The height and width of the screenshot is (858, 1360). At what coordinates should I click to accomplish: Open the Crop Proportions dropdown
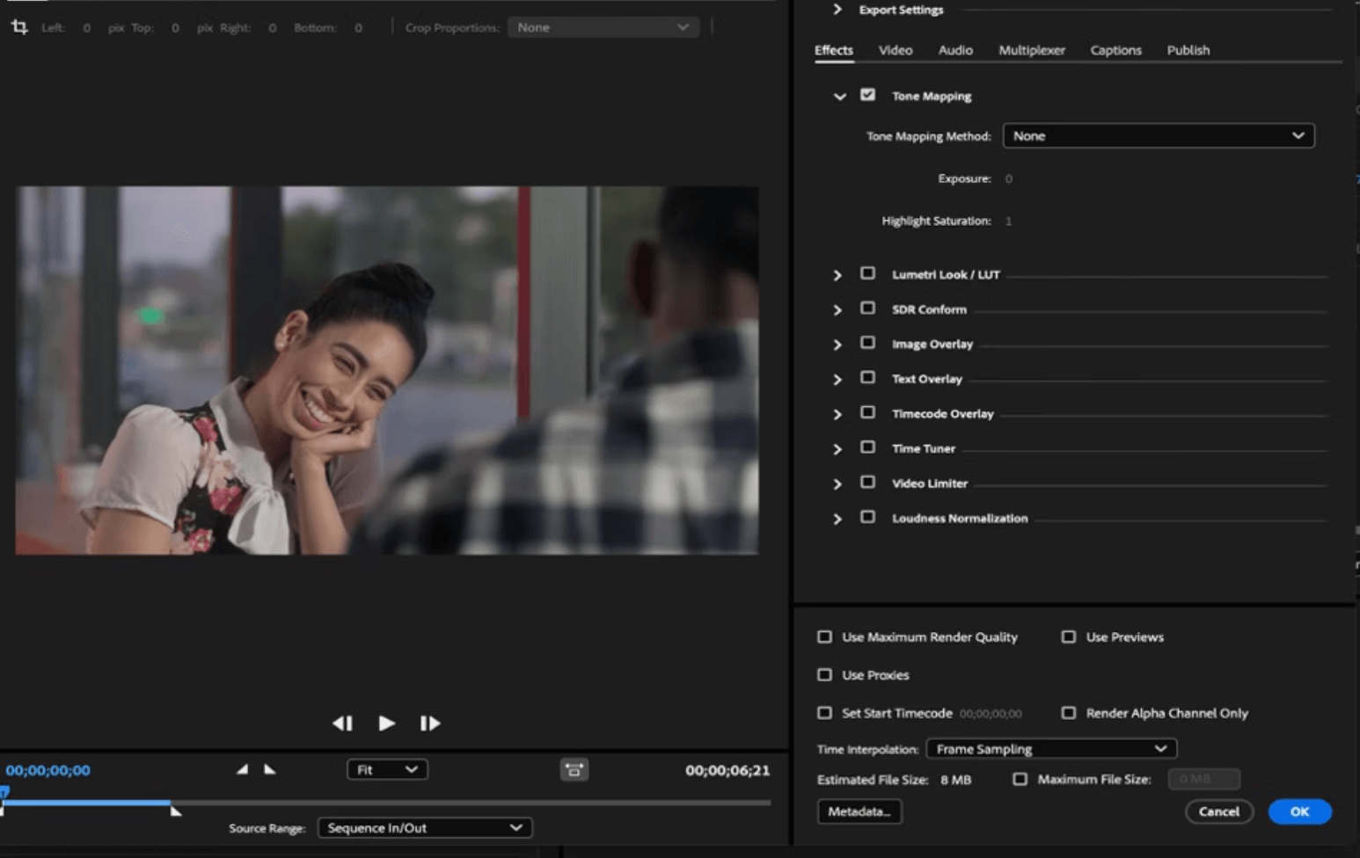click(x=603, y=27)
